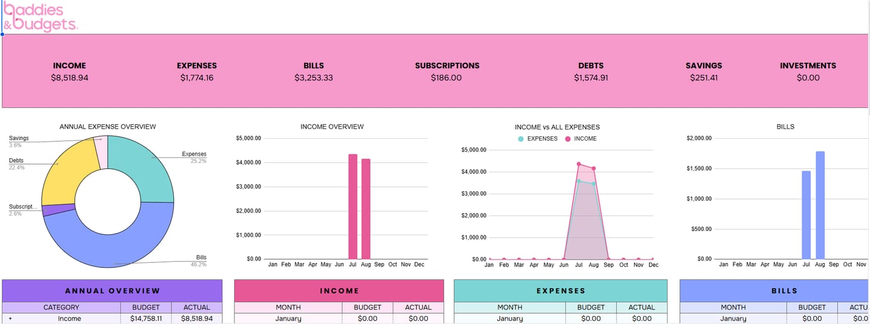The height and width of the screenshot is (324, 870).
Task: Click the teal EXPENSES table header
Action: pyautogui.click(x=561, y=291)
